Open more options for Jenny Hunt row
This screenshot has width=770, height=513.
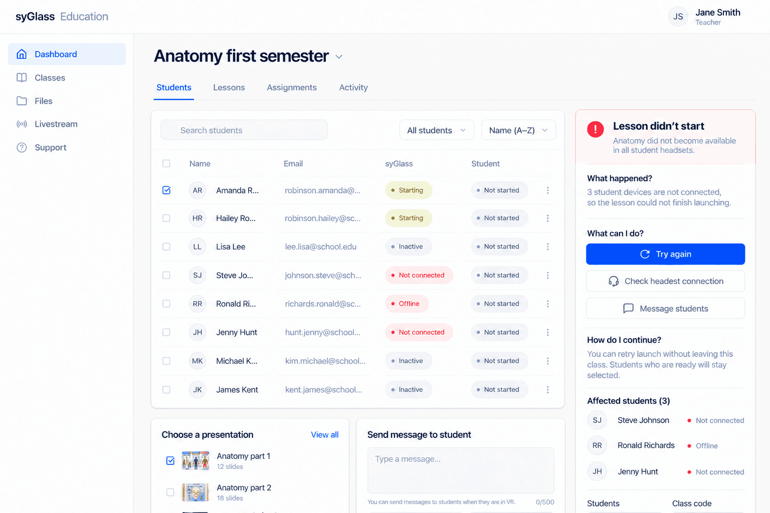pyautogui.click(x=547, y=333)
